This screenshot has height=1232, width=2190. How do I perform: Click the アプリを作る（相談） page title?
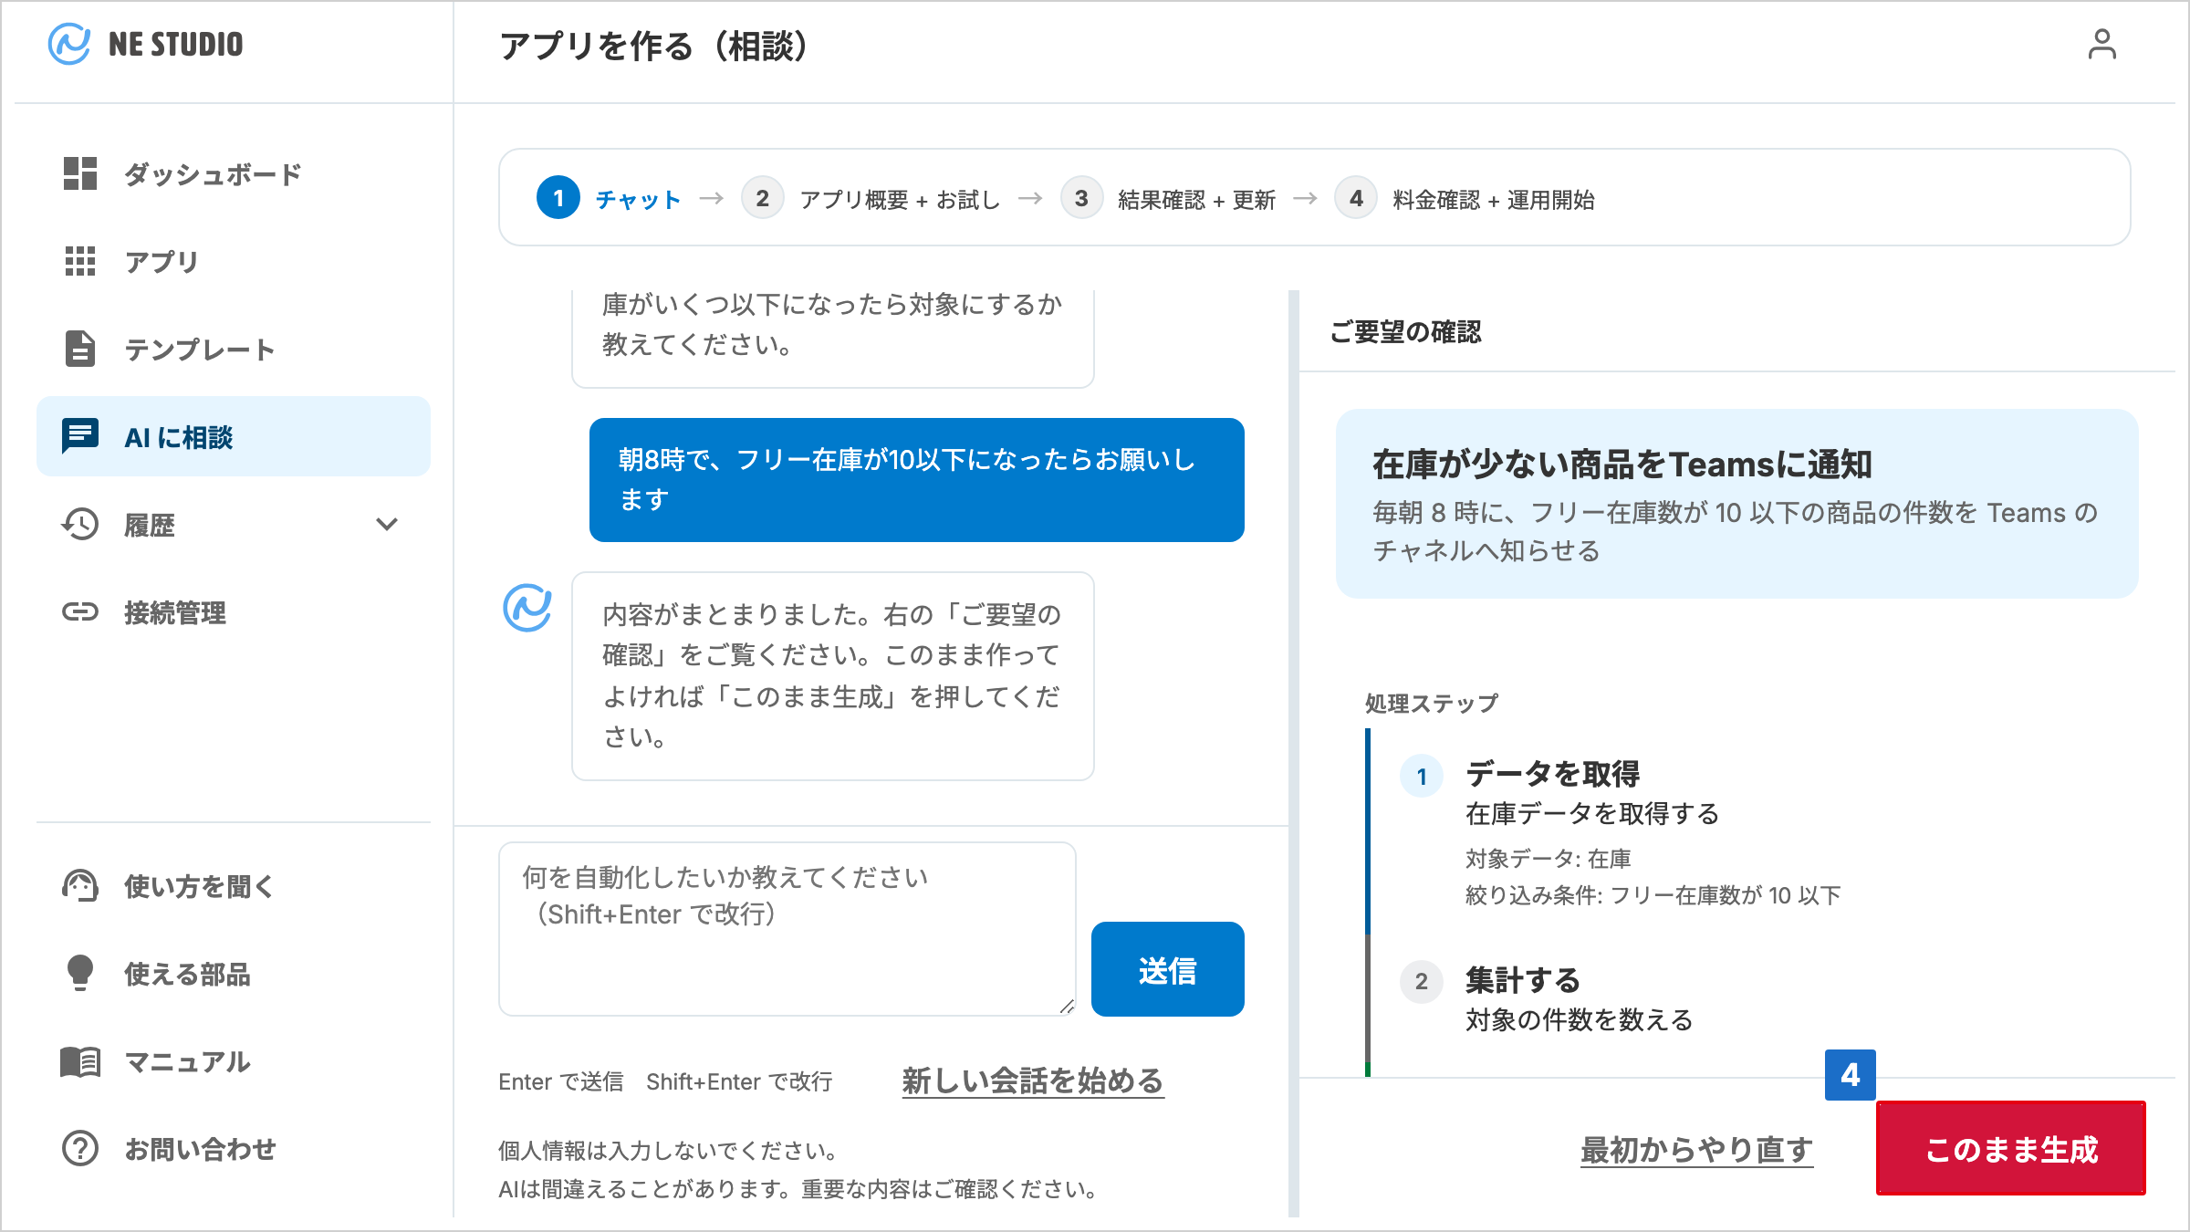pyautogui.click(x=653, y=46)
